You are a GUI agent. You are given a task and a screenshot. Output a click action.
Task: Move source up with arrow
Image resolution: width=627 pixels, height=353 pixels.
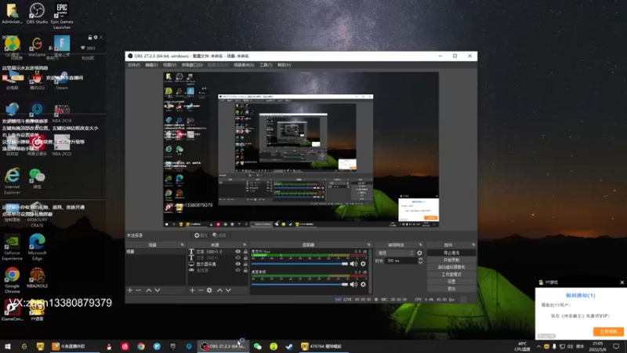click(219, 290)
